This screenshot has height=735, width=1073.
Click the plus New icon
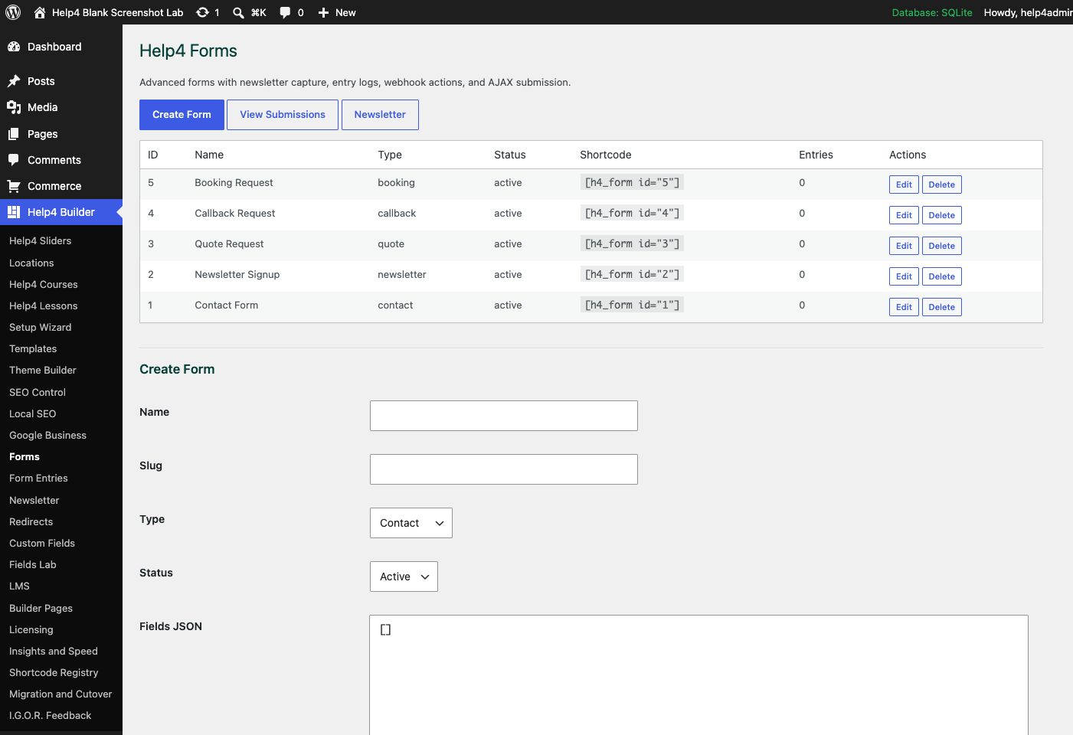coord(323,12)
